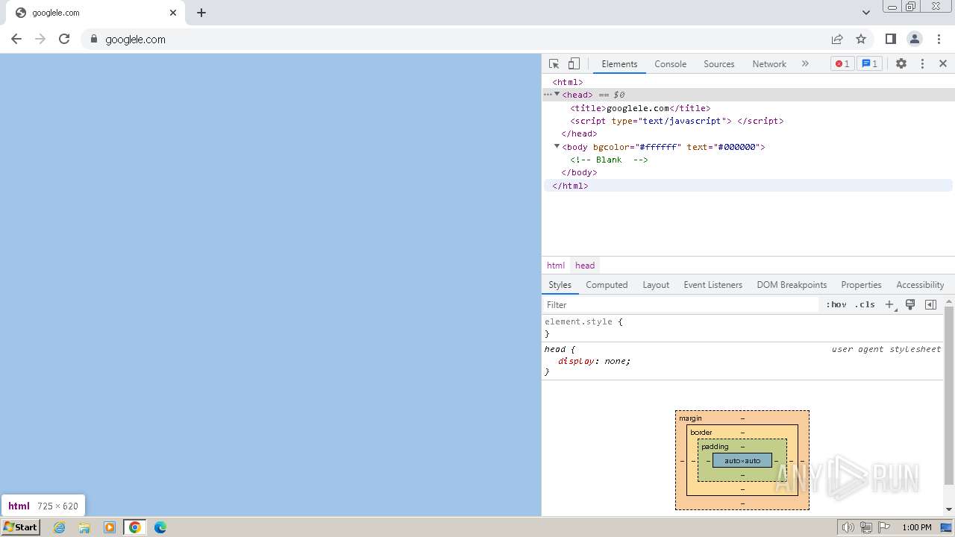The width and height of the screenshot is (955, 537).
Task: Select the closing html tag line
Action: tap(570, 186)
